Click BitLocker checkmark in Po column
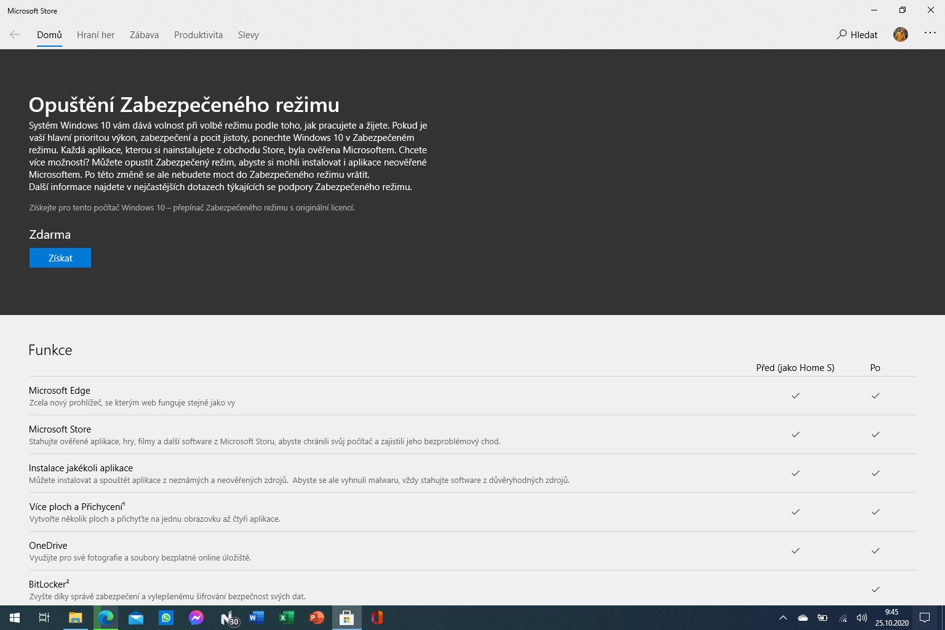The width and height of the screenshot is (945, 630). tap(875, 589)
